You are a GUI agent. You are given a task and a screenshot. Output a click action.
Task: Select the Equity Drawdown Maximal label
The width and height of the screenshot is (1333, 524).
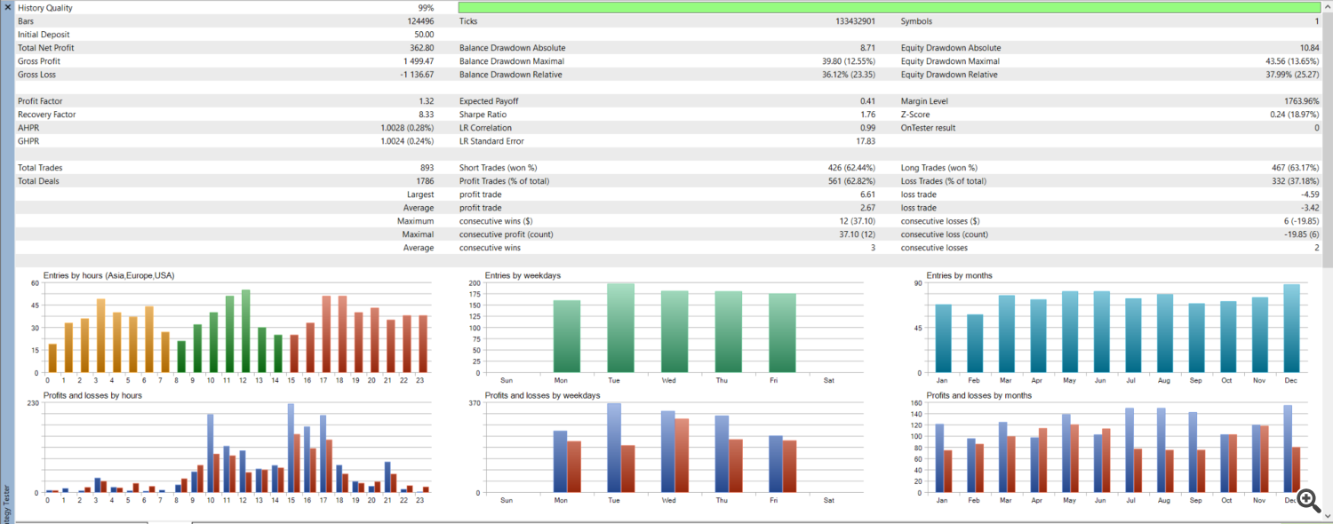(950, 61)
